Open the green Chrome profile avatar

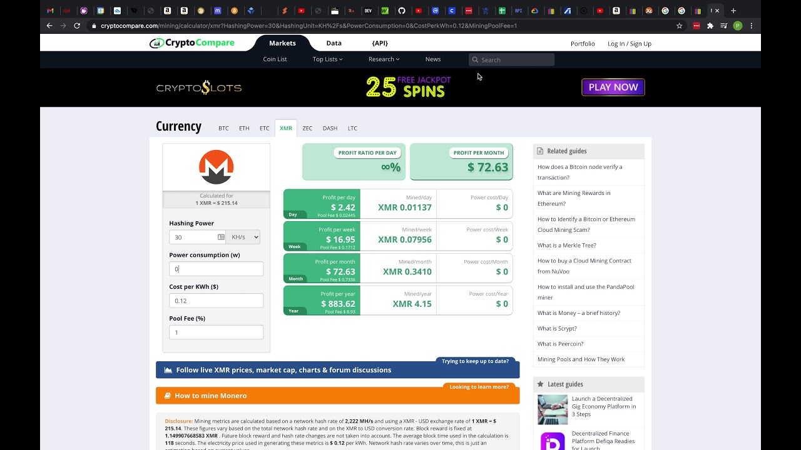738,26
